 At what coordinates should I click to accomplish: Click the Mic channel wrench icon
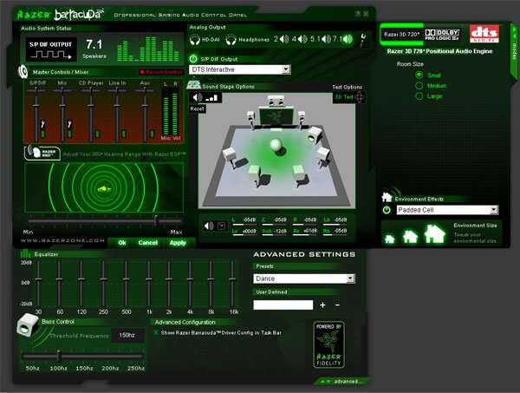pyautogui.click(x=69, y=124)
